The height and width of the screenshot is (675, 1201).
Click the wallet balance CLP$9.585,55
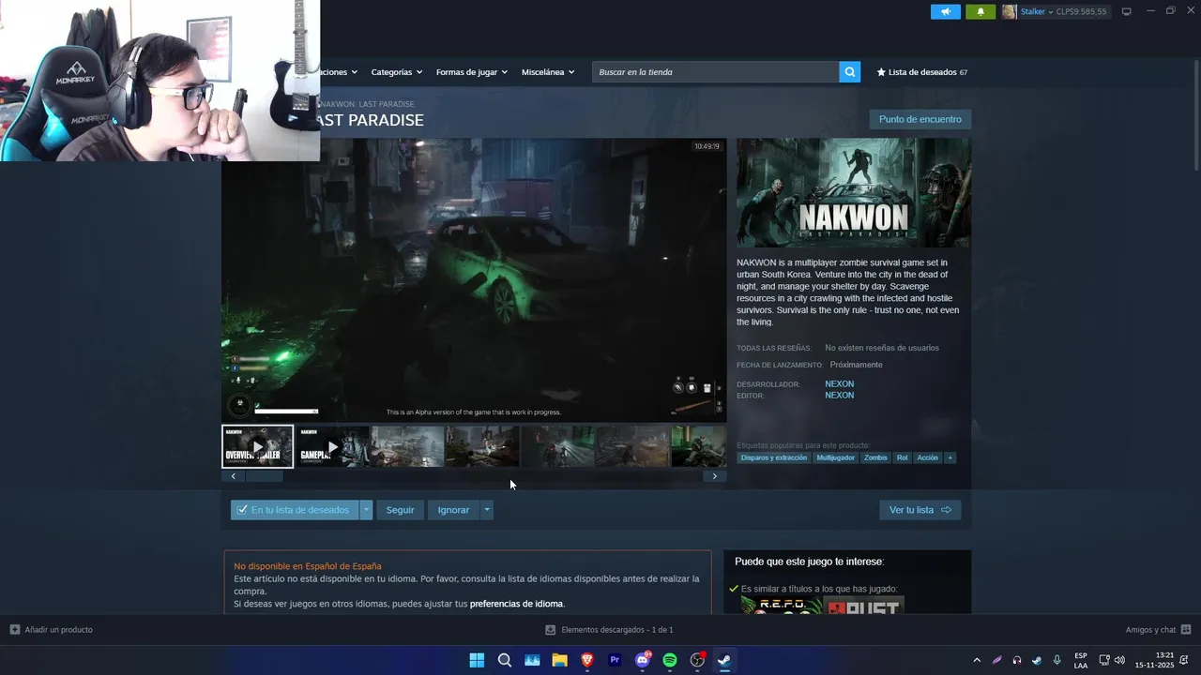[x=1081, y=11]
